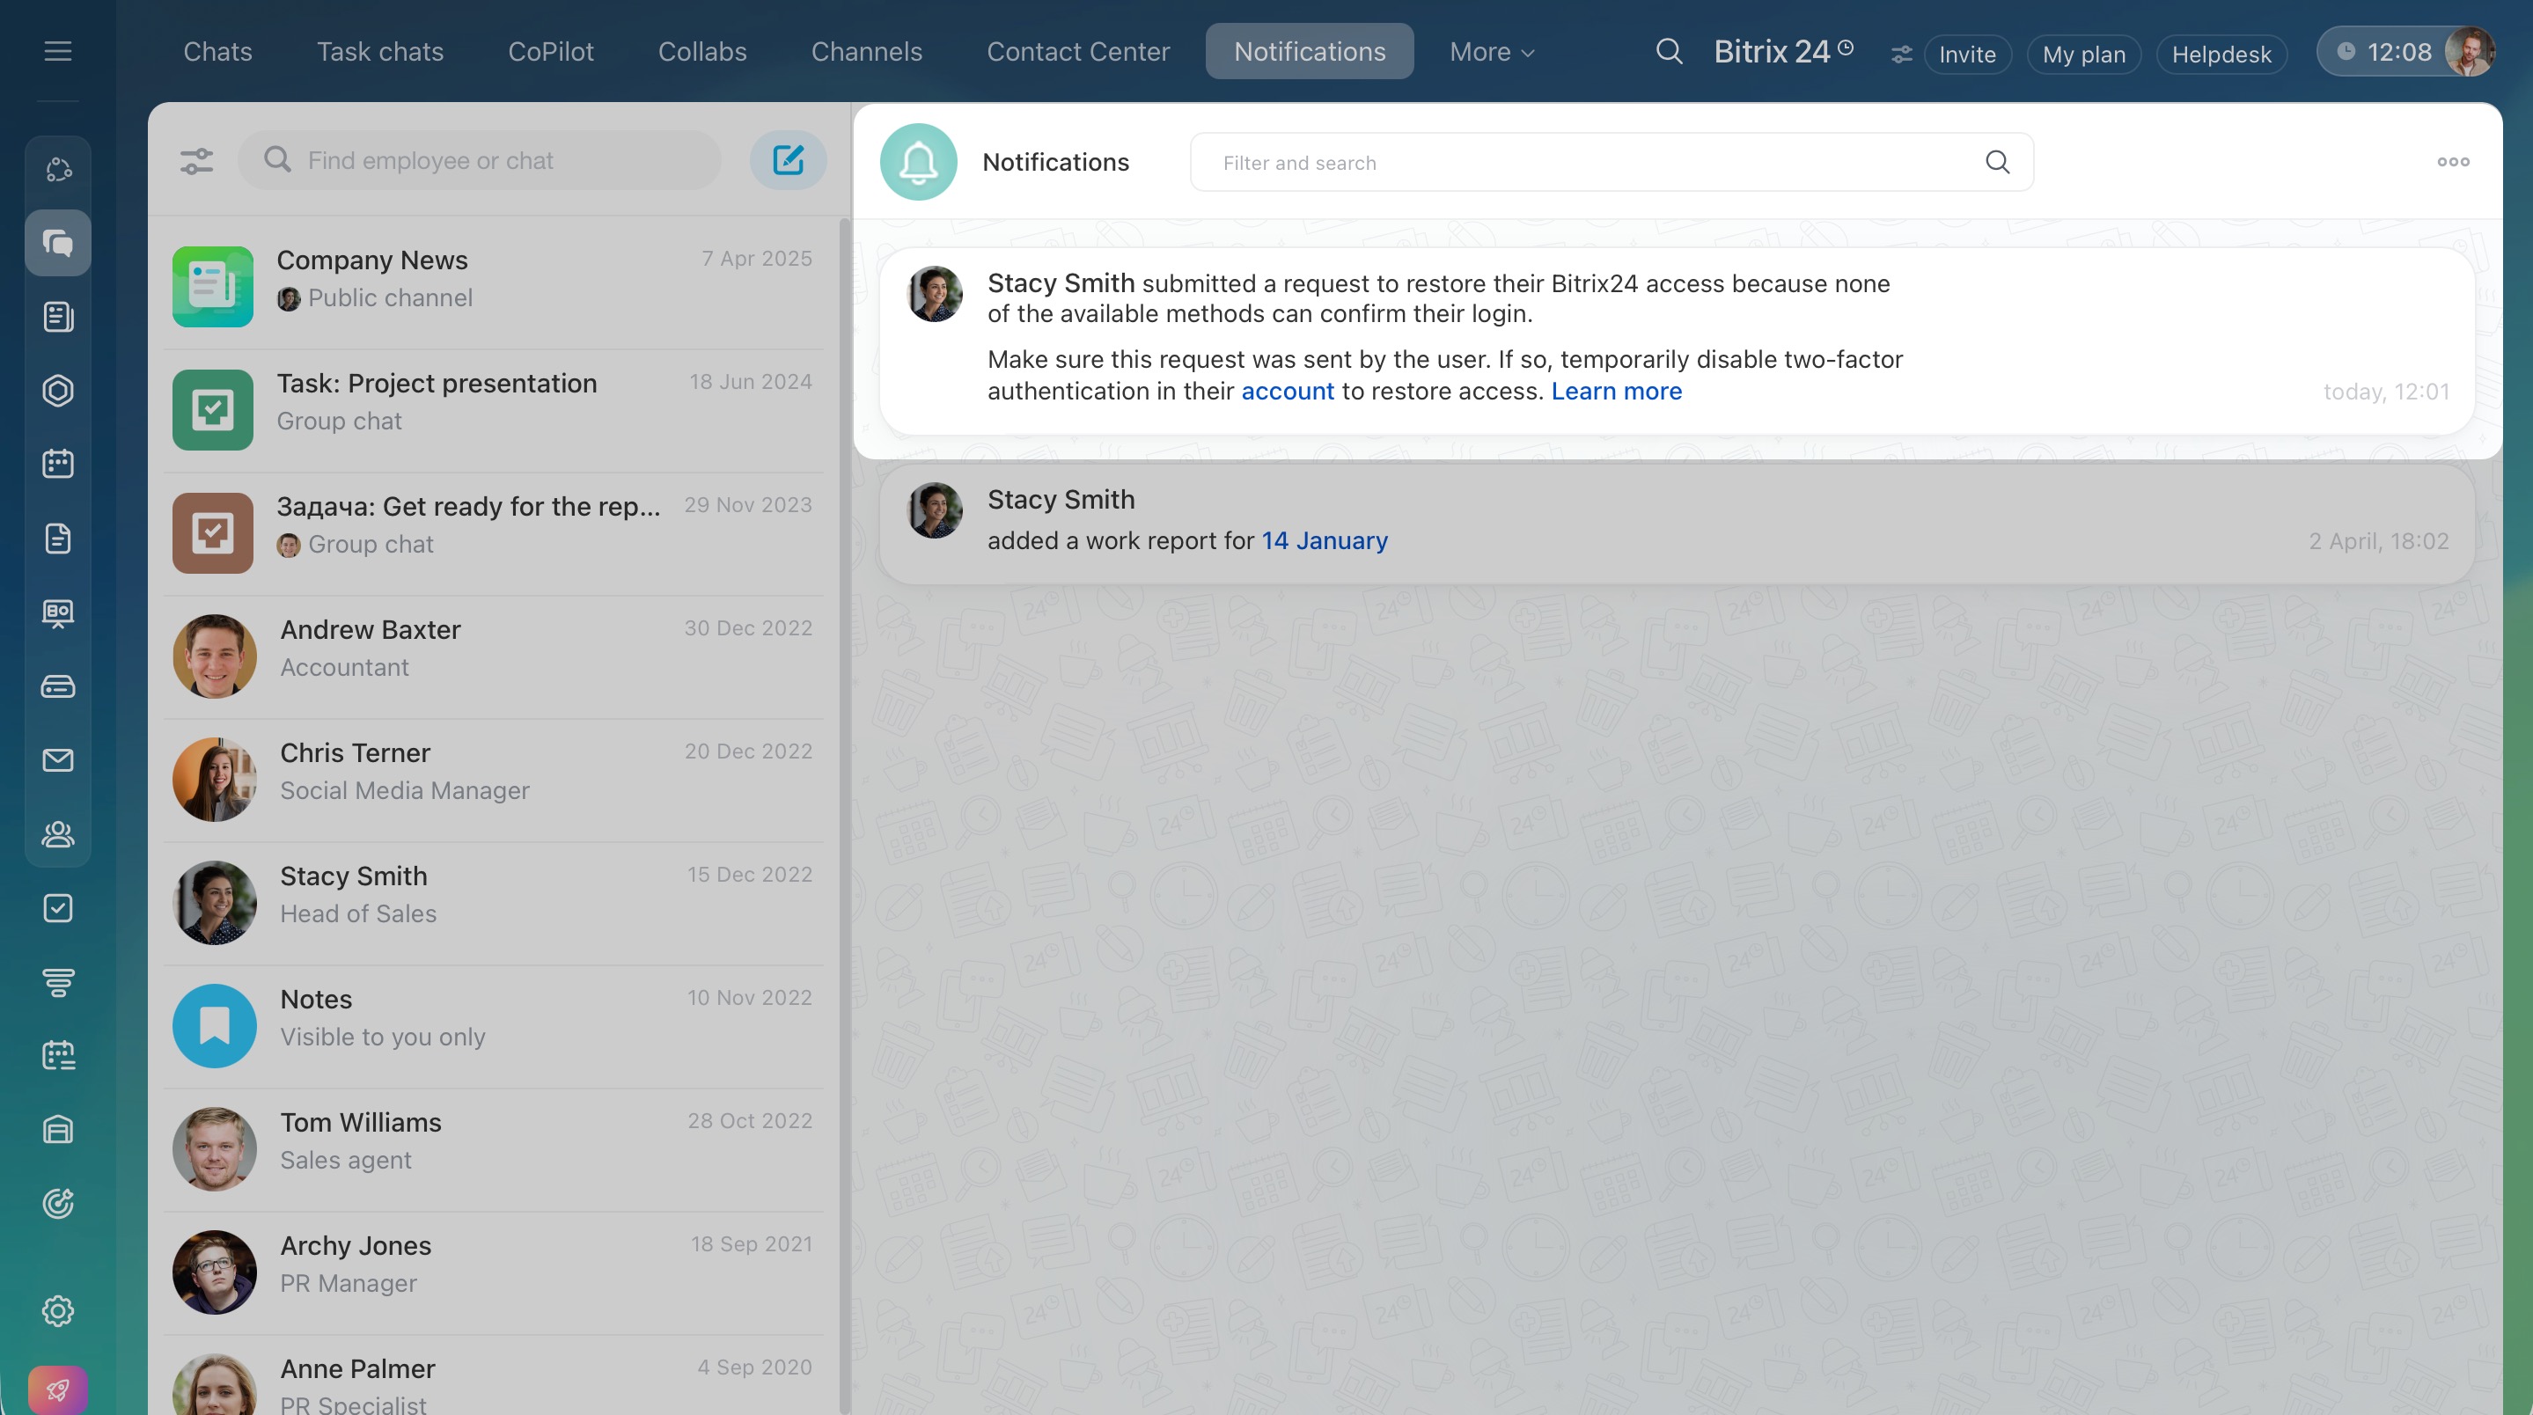This screenshot has width=2533, height=1415.
Task: Expand the More dropdown in the top navigation
Action: (x=1491, y=51)
